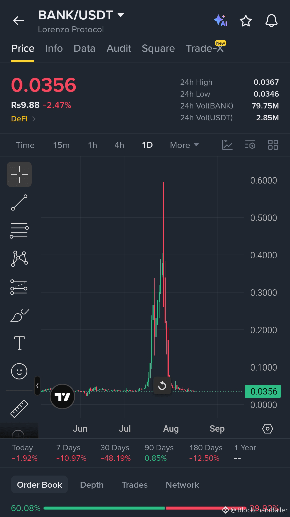Select the ruler measure tool
The height and width of the screenshot is (517, 290).
(19, 409)
